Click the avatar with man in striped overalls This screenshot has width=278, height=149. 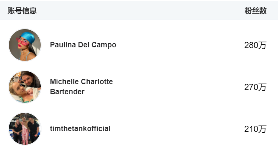click(x=25, y=129)
